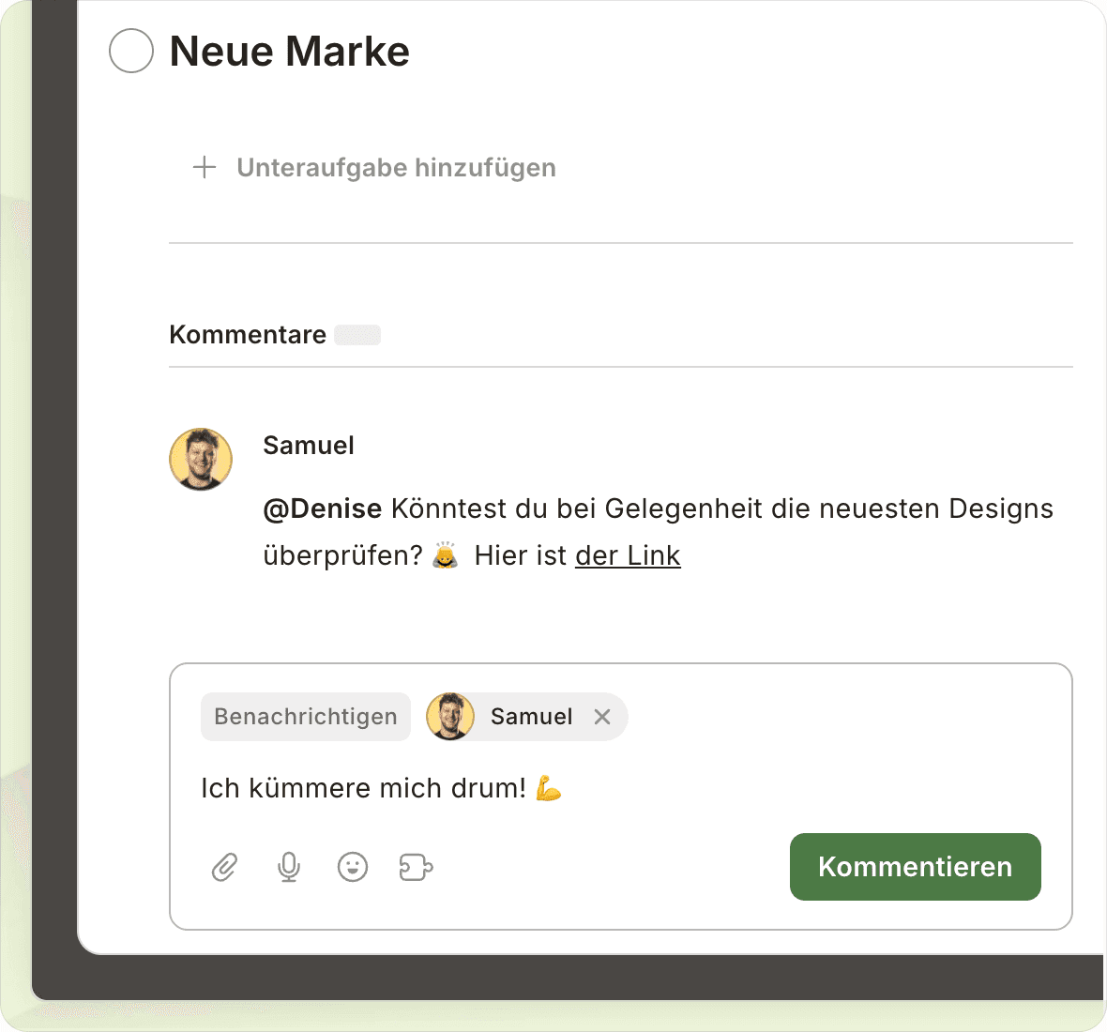This screenshot has height=1032, width=1107.
Task: Click Samuel's avatar in the notify chip
Action: pyautogui.click(x=450, y=717)
